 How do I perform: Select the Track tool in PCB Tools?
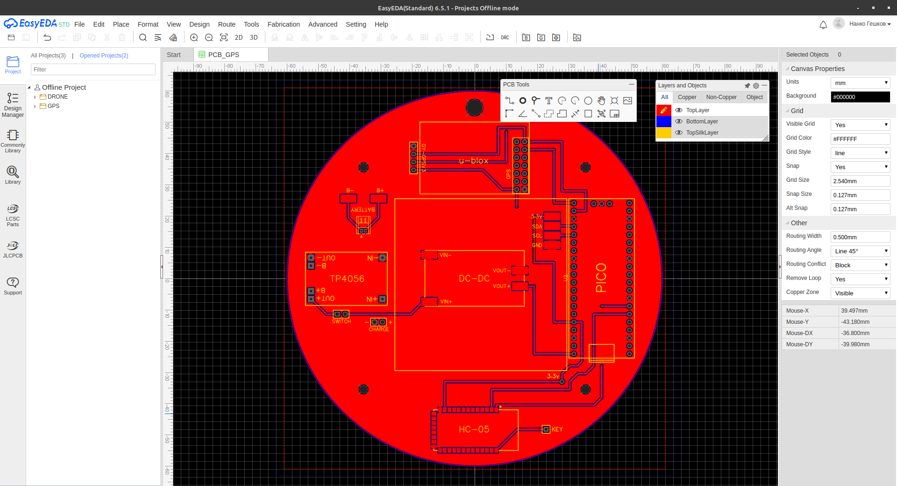pos(510,100)
